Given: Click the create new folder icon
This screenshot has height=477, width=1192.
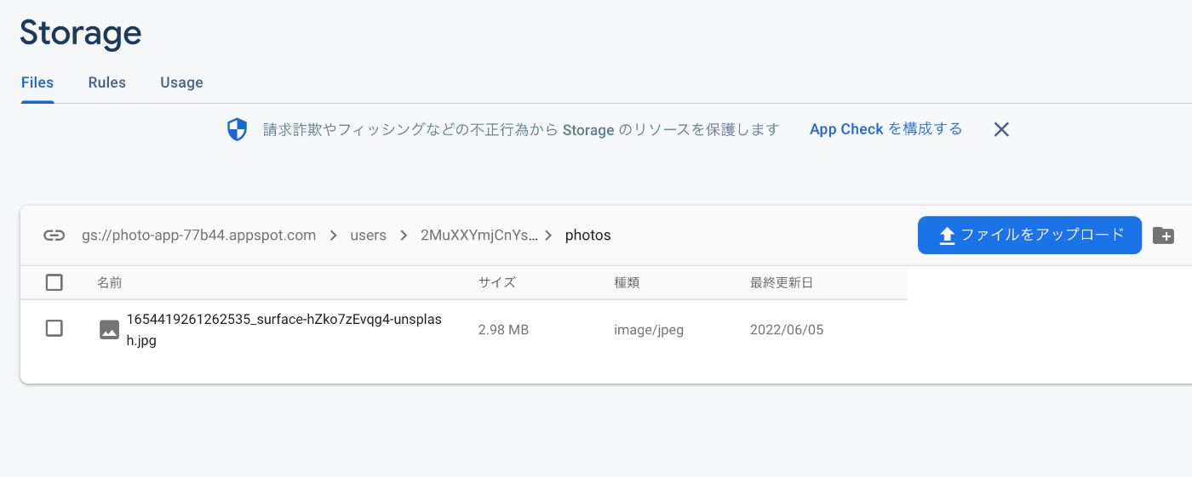Looking at the screenshot, I should (1163, 236).
